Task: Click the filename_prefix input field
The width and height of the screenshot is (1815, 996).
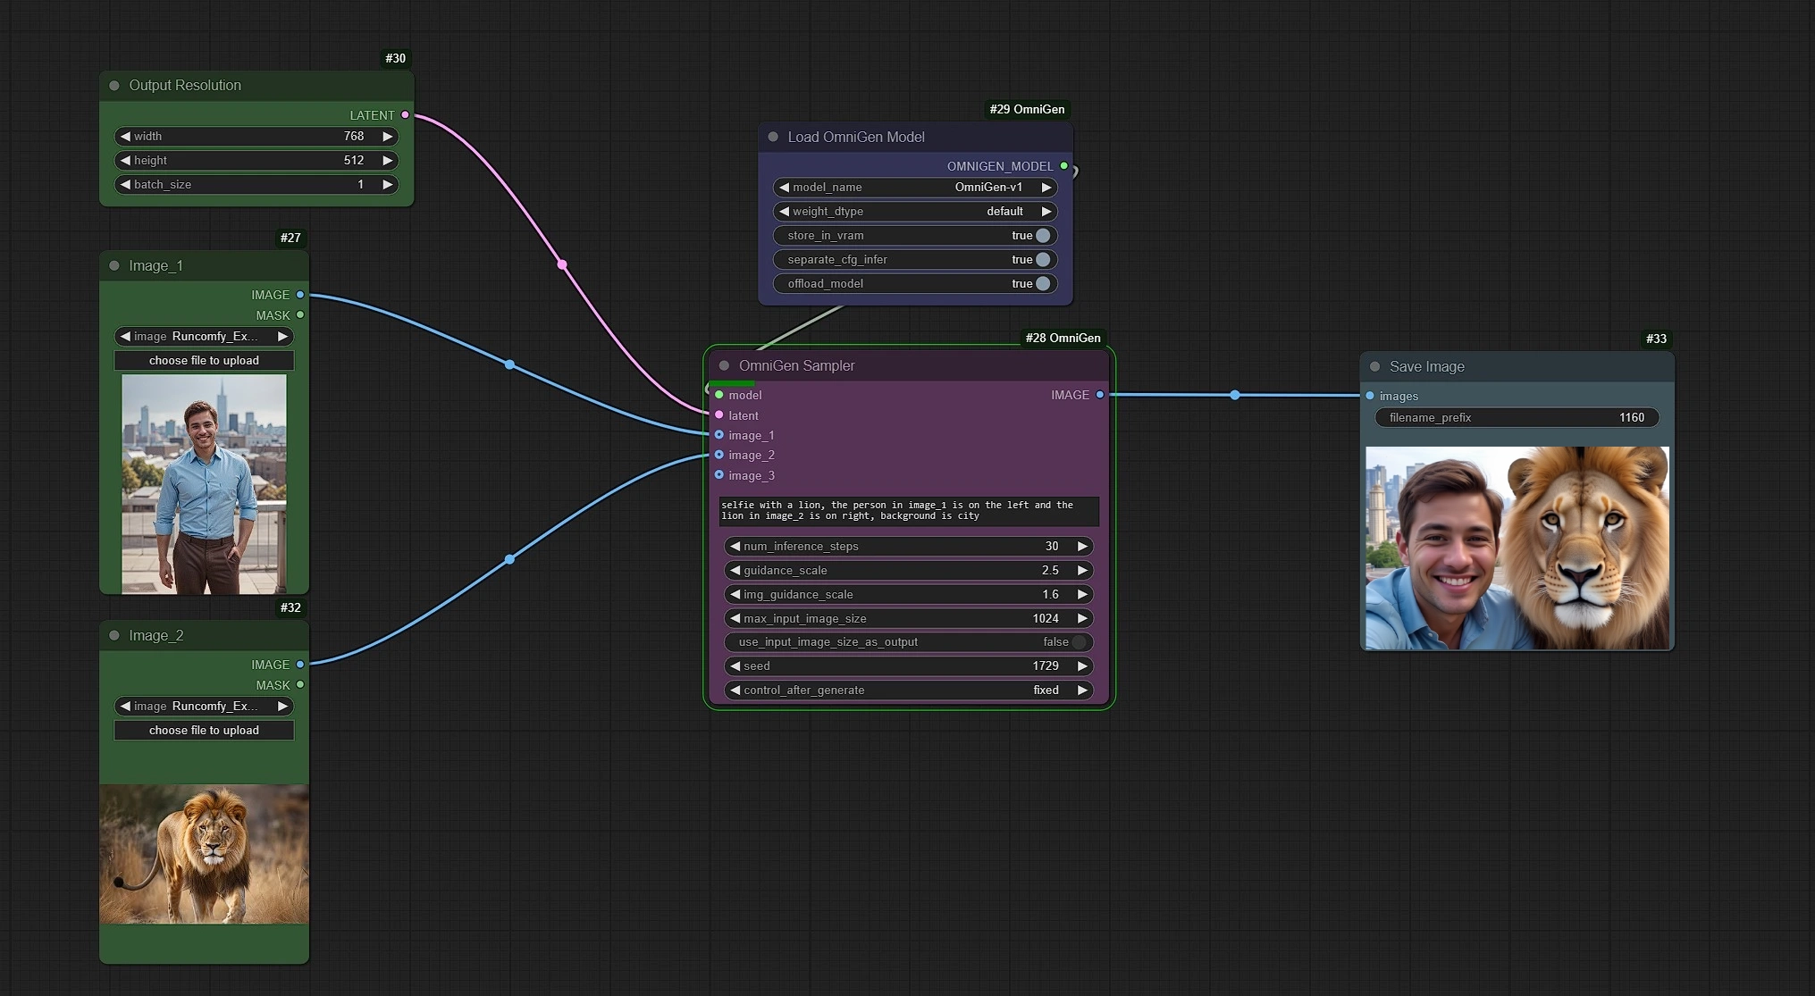Action: coord(1516,418)
